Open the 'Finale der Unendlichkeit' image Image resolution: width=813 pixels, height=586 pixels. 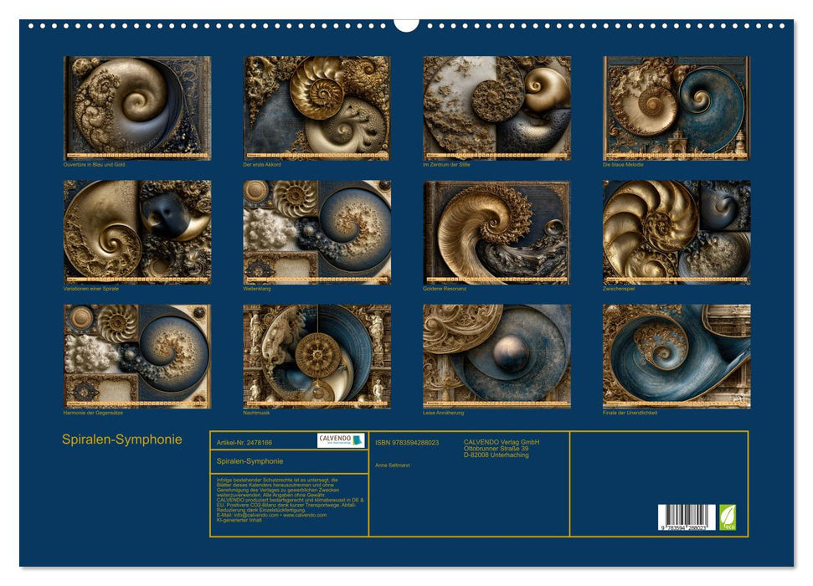(x=677, y=357)
